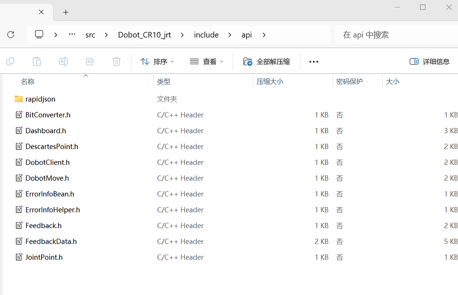Open the 查看 view dropdown
Screen dimensions: 458x295
pyautogui.click(x=206, y=61)
